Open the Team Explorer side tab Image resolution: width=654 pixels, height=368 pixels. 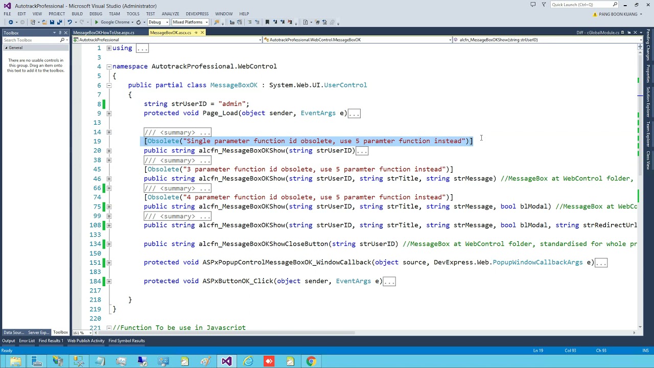pos(648,134)
